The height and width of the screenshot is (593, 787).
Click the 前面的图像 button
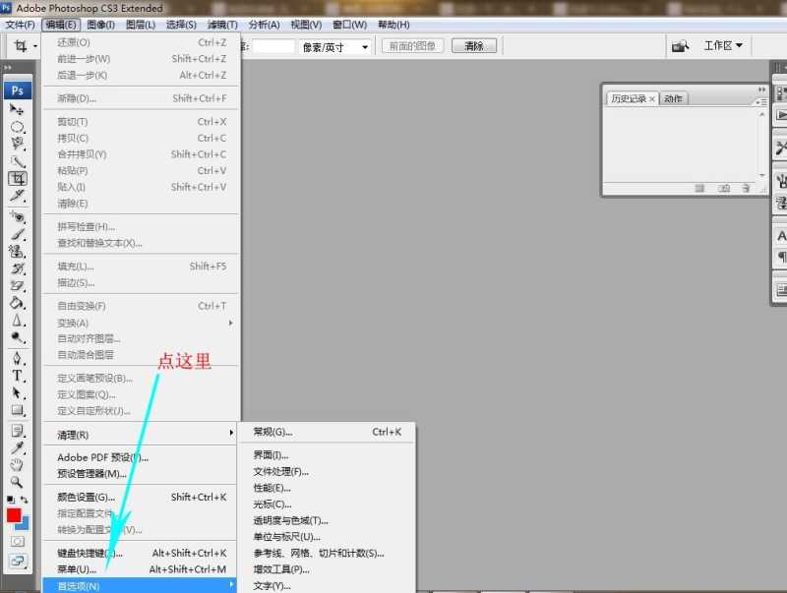click(x=412, y=45)
